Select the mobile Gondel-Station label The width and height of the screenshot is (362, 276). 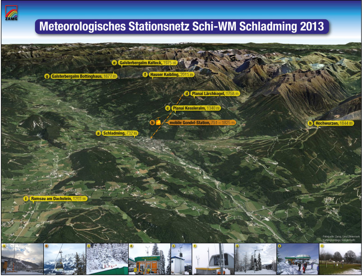pyautogui.click(x=201, y=123)
